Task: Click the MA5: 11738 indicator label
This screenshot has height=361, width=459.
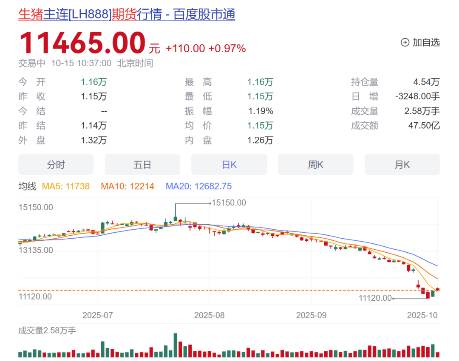Action: pyautogui.click(x=66, y=186)
